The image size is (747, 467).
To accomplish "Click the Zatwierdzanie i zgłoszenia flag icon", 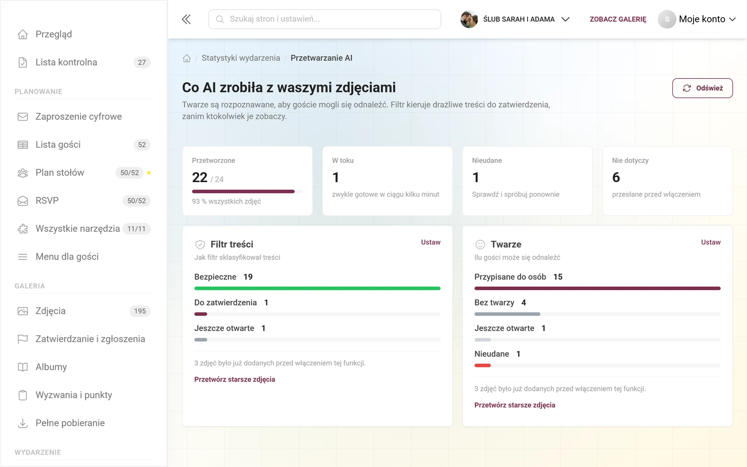I will click(x=23, y=339).
